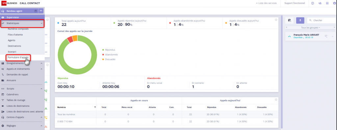Expand François Marie AROUET agent details chevron
337x130 pixels.
332,36
